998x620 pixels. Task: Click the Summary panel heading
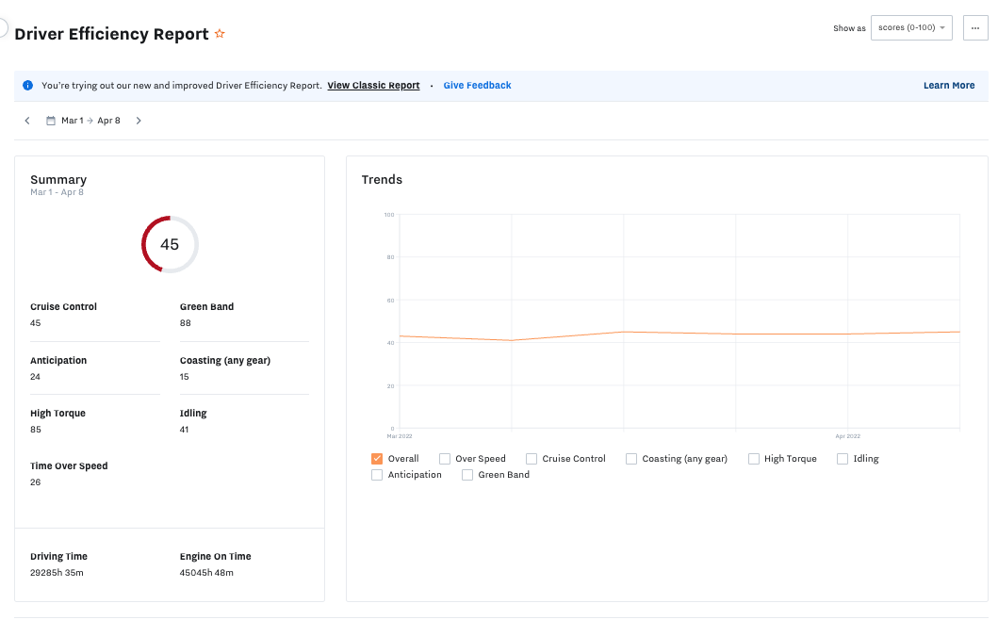58,180
